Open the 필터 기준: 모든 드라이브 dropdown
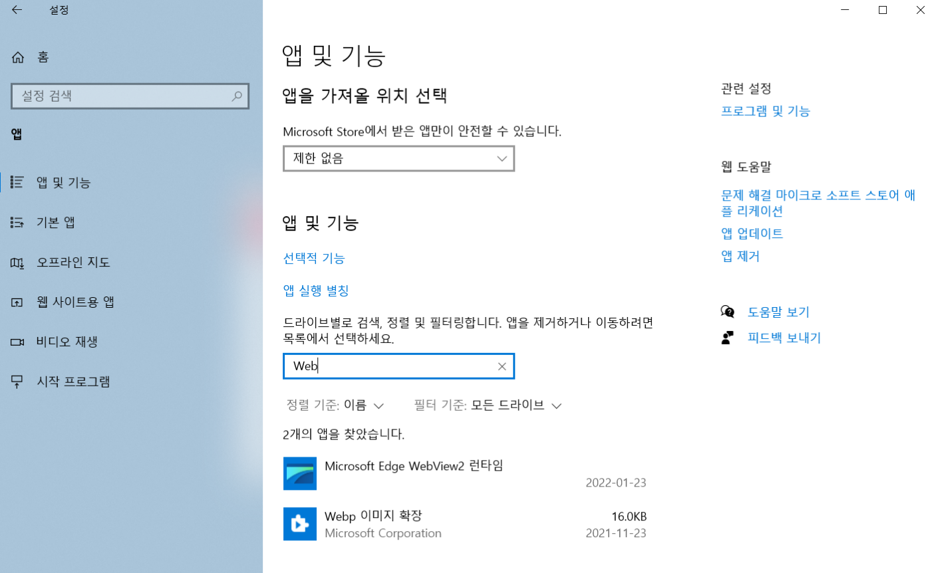Screen dimensions: 930x573 point(488,405)
